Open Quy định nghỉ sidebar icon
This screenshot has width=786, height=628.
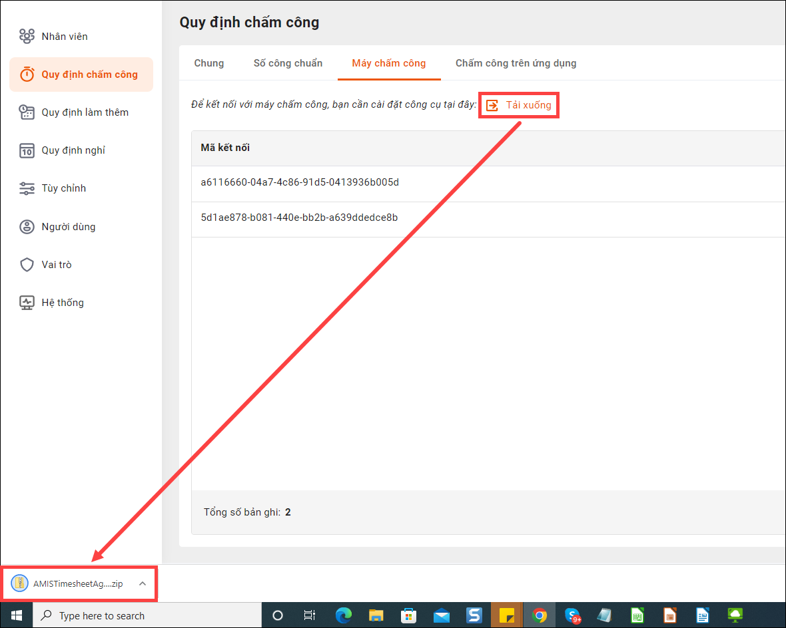pyautogui.click(x=27, y=150)
